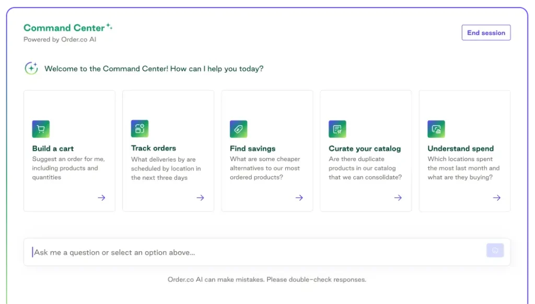Select the Understand spend title
Viewport: 535px width, 304px height.
click(460, 149)
